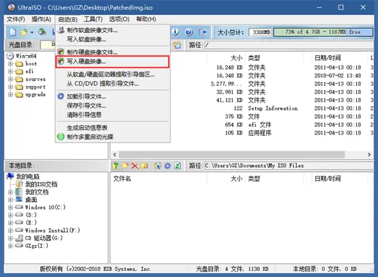Viewport: 378px width, 277px height.
Task: Expand the boot folder node
Action: (x=10, y=63)
